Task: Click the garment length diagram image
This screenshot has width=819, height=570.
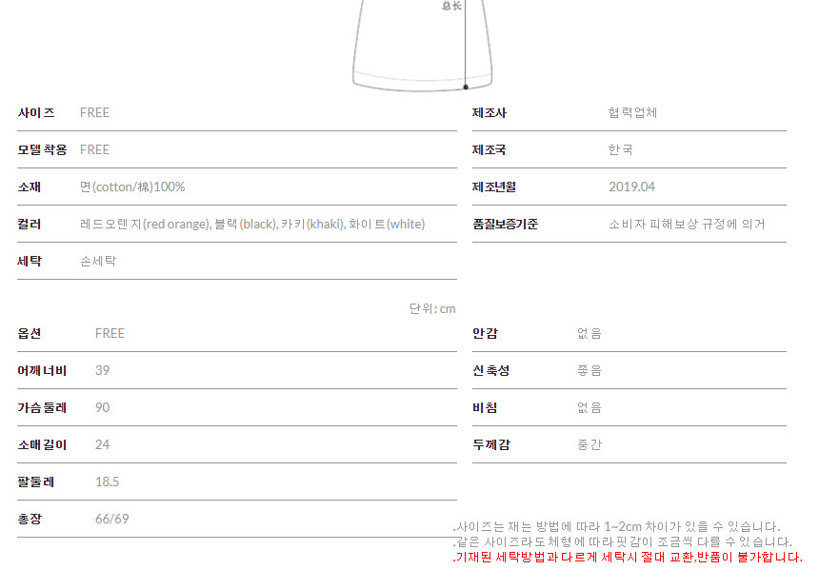Action: (x=425, y=46)
